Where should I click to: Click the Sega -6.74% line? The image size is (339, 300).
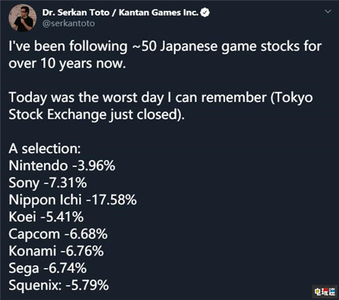coord(47,268)
